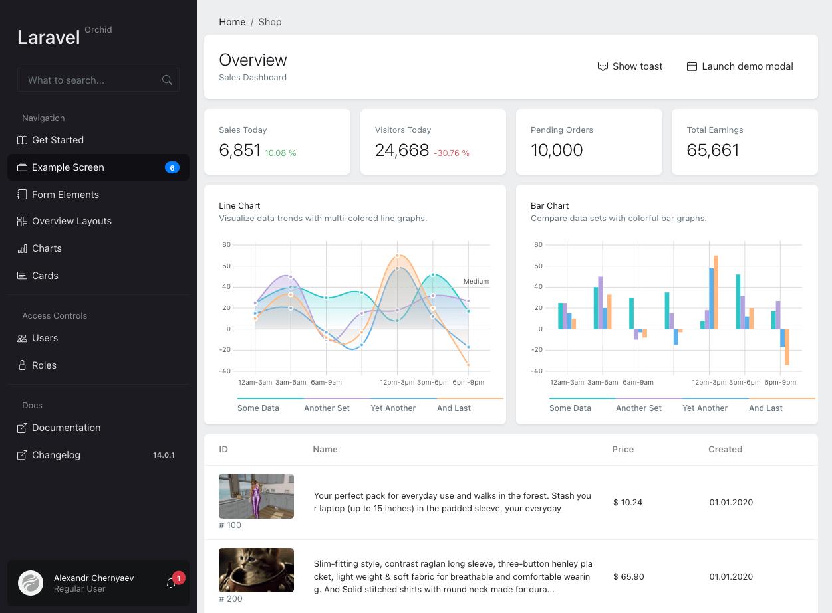
Task: Click the Charts bar graph icon
Action: click(22, 248)
